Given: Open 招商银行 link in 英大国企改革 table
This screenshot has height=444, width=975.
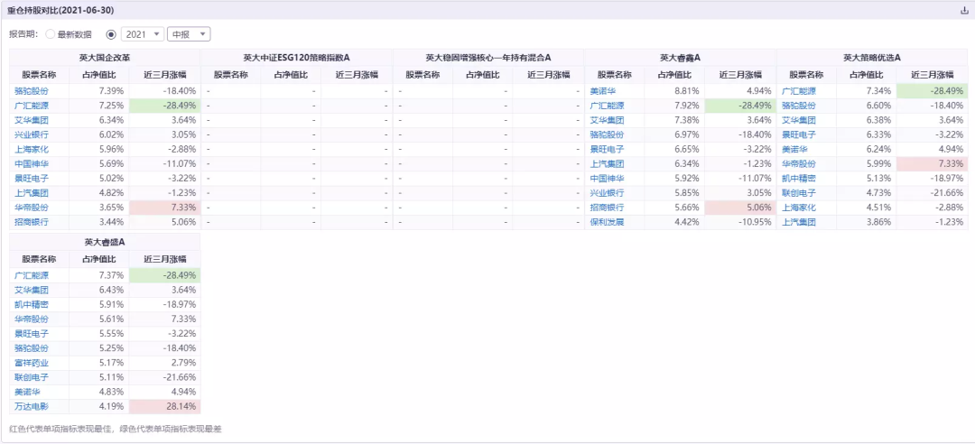Looking at the screenshot, I should coord(31,222).
